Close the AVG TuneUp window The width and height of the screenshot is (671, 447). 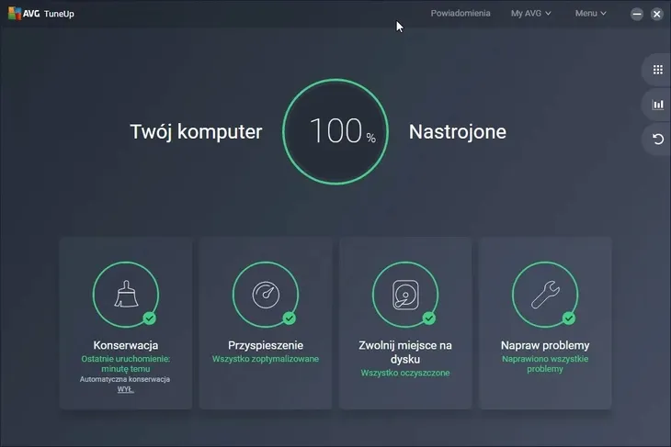point(657,14)
